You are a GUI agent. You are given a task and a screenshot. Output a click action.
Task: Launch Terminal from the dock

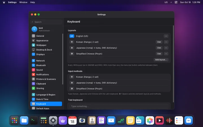coord(34,121)
